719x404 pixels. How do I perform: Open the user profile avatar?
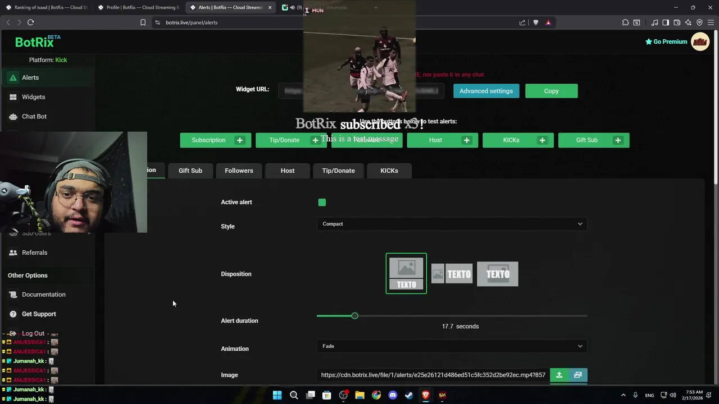tap(700, 42)
